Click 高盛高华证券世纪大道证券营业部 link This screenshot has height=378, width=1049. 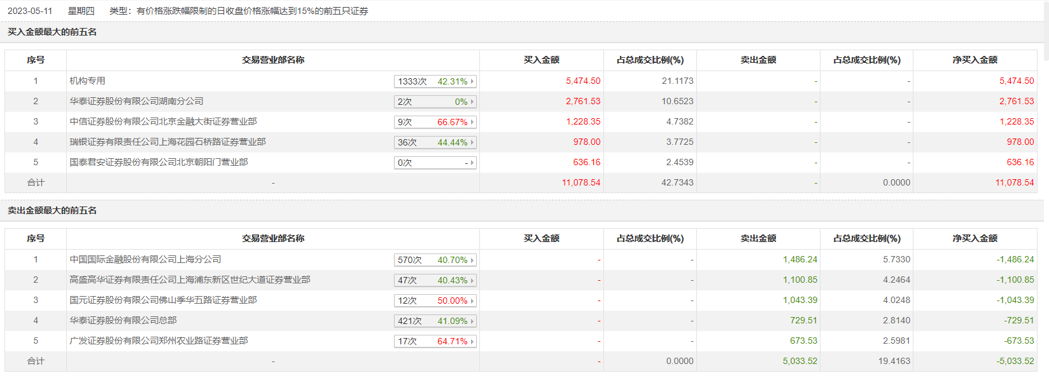point(190,280)
